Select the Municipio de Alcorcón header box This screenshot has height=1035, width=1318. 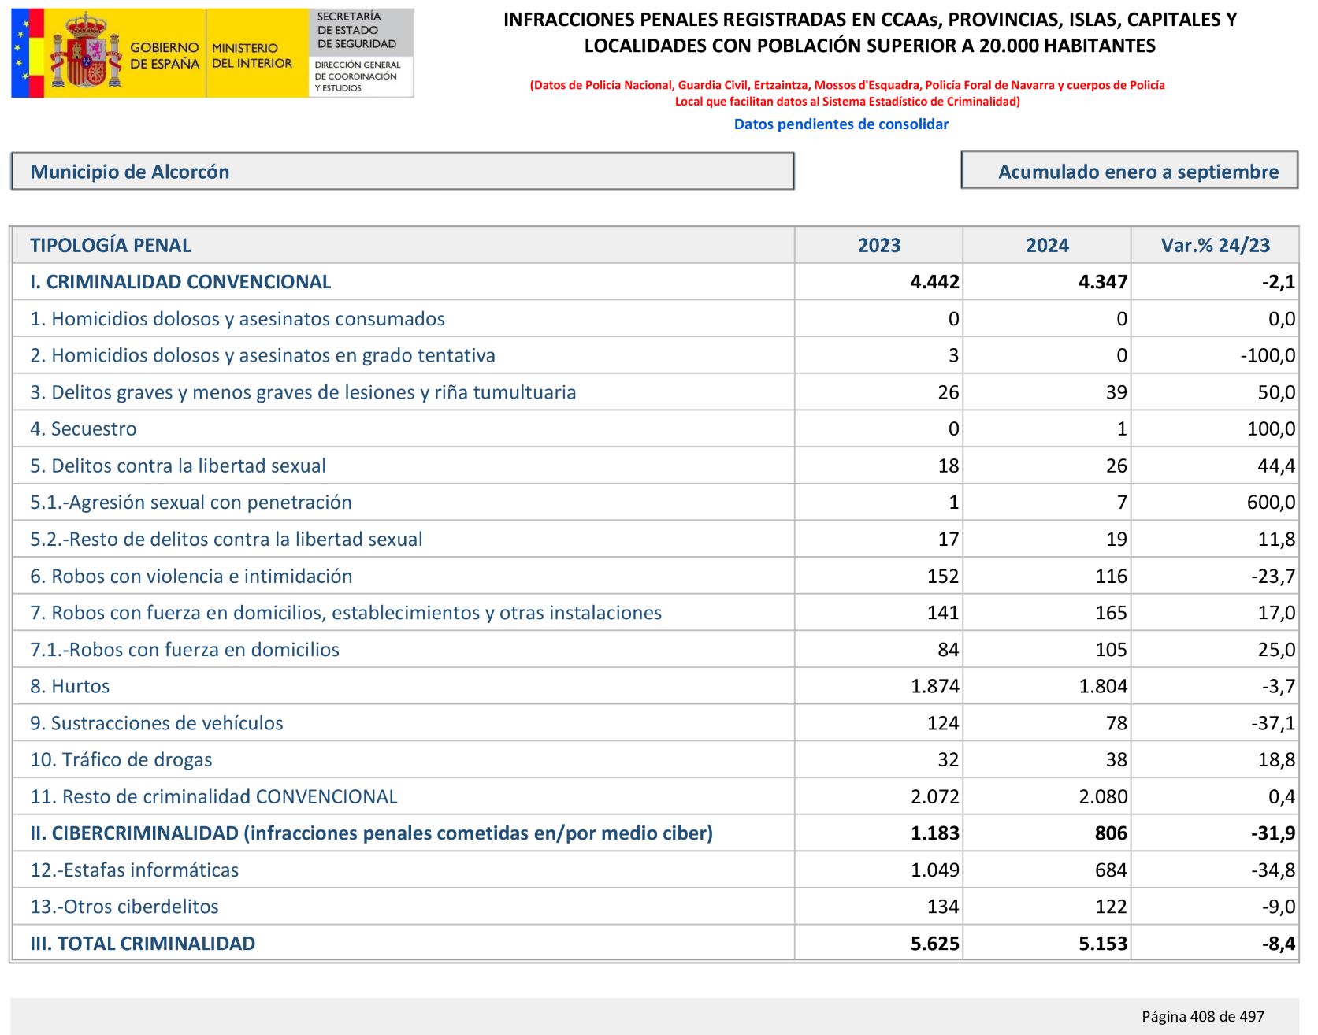pos(402,172)
